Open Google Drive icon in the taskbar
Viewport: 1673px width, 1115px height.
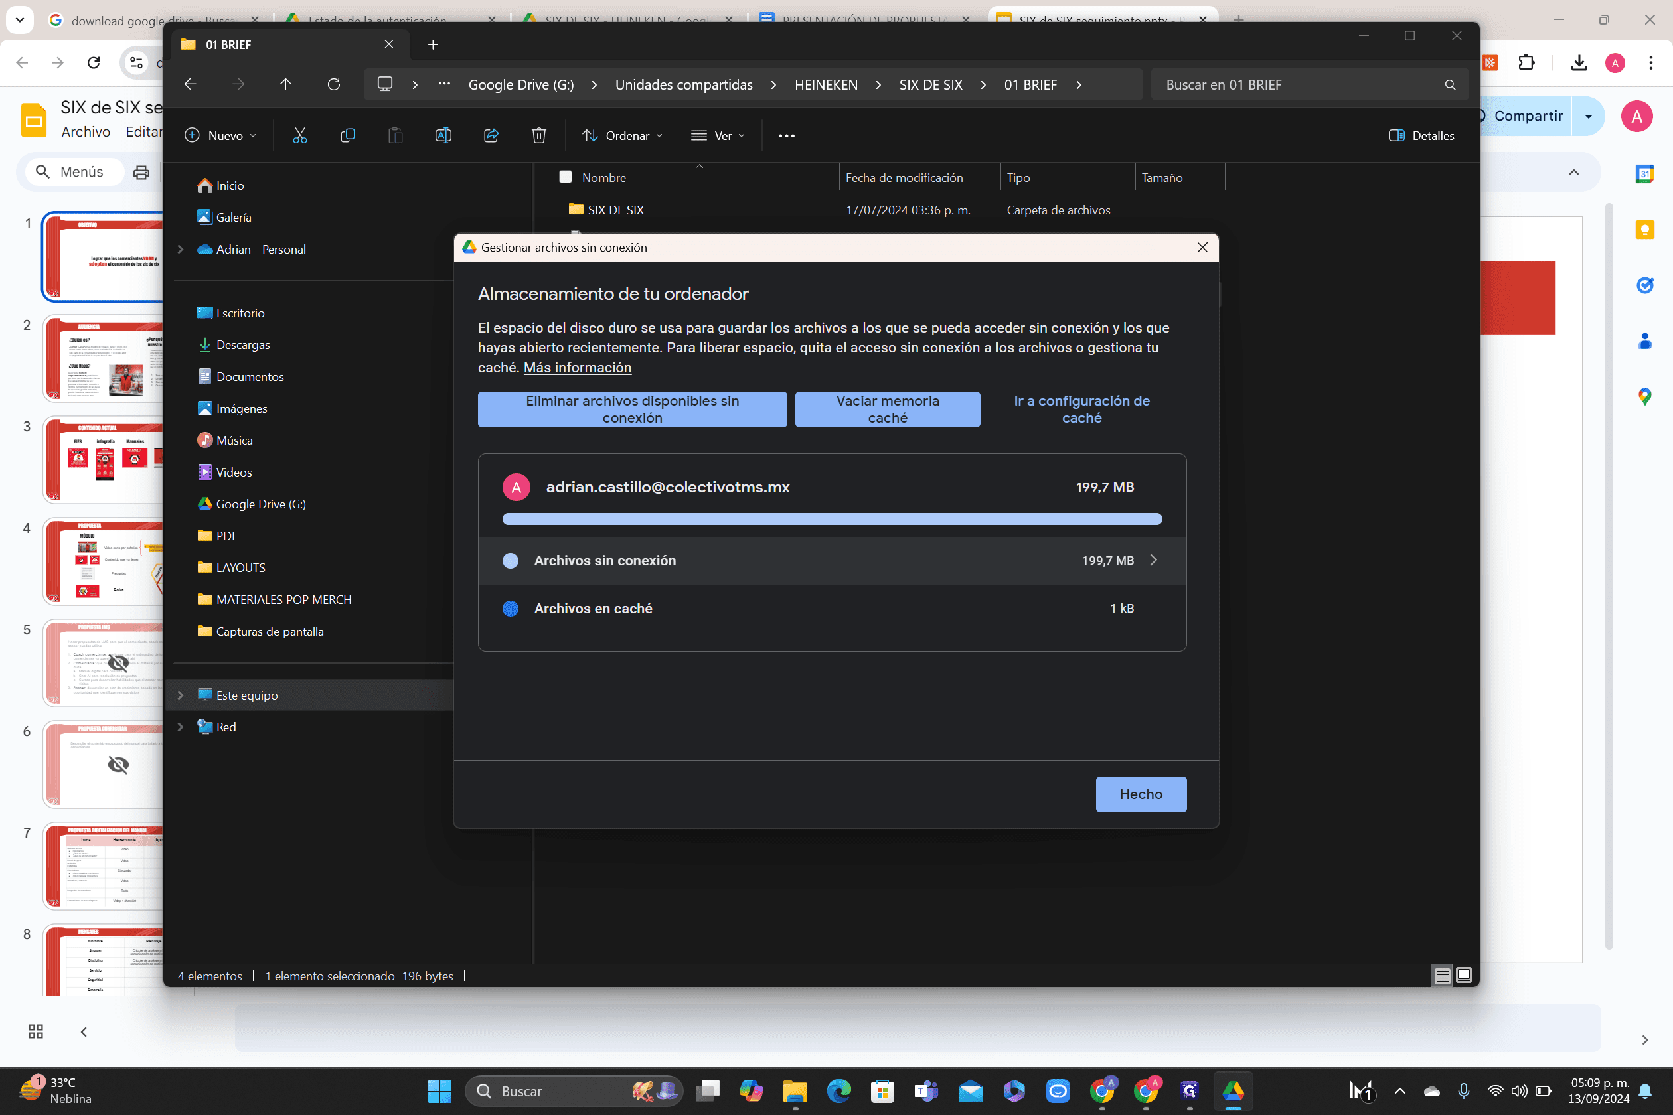tap(1233, 1091)
